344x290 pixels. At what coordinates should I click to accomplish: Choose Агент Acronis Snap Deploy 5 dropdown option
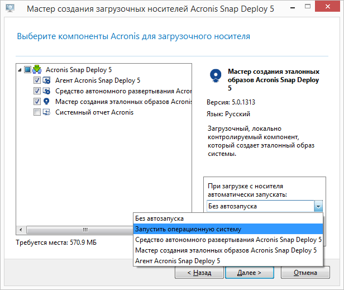pos(228,260)
